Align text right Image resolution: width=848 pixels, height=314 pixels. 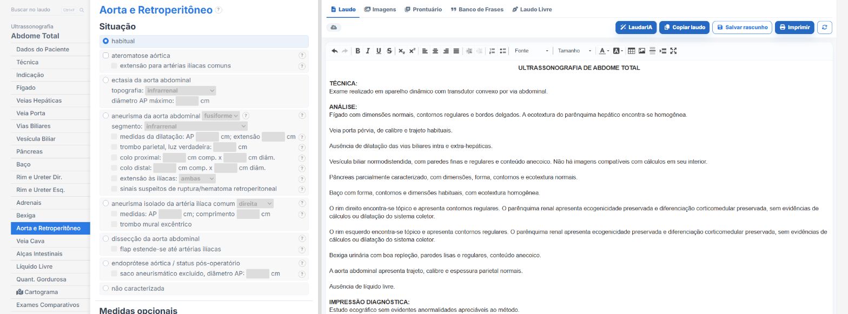[446, 51]
